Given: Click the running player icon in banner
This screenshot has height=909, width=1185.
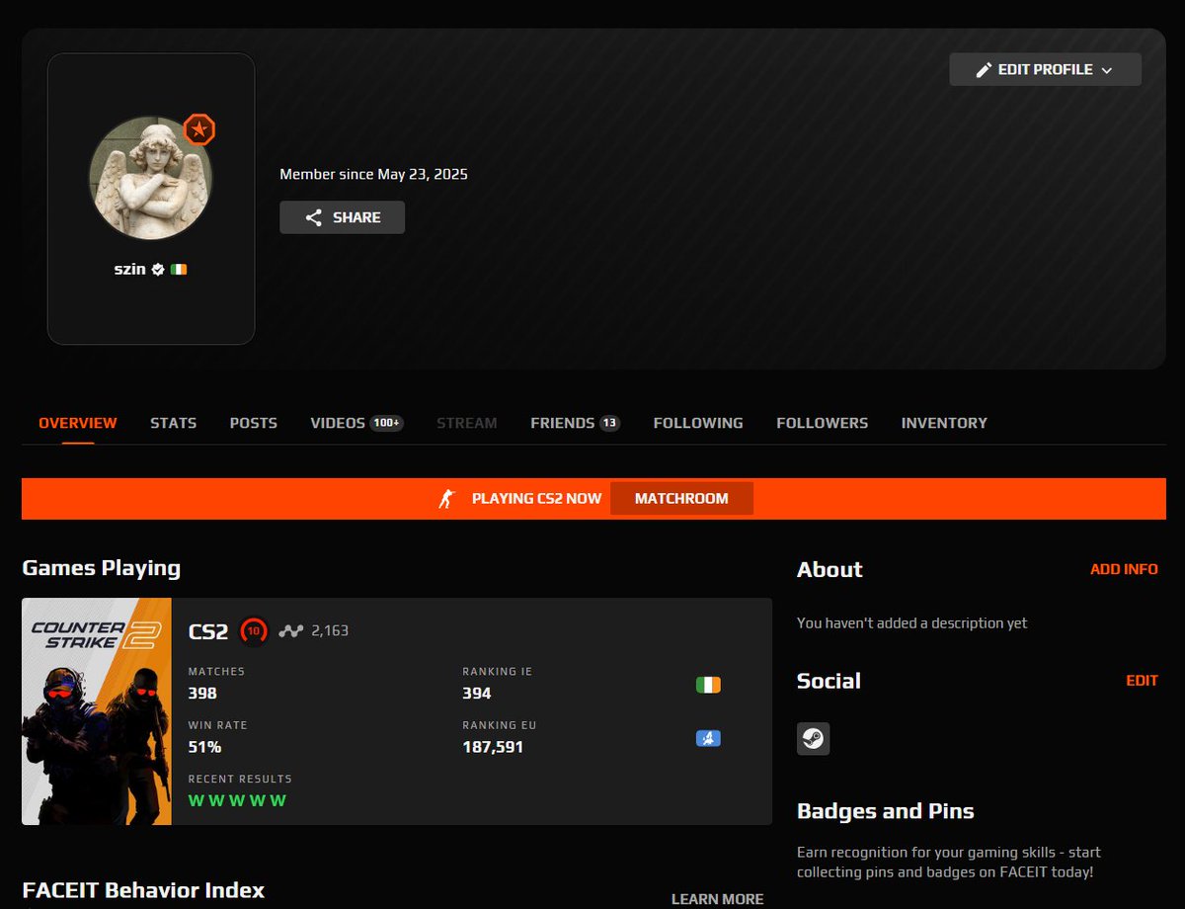Looking at the screenshot, I should (446, 498).
